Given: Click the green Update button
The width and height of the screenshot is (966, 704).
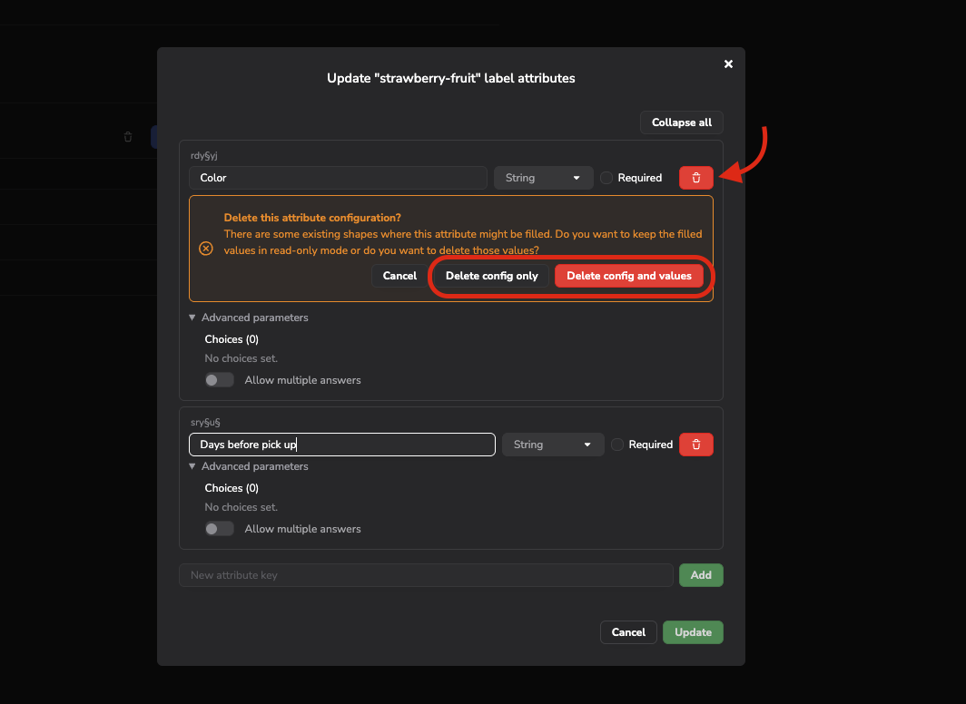Looking at the screenshot, I should (693, 632).
